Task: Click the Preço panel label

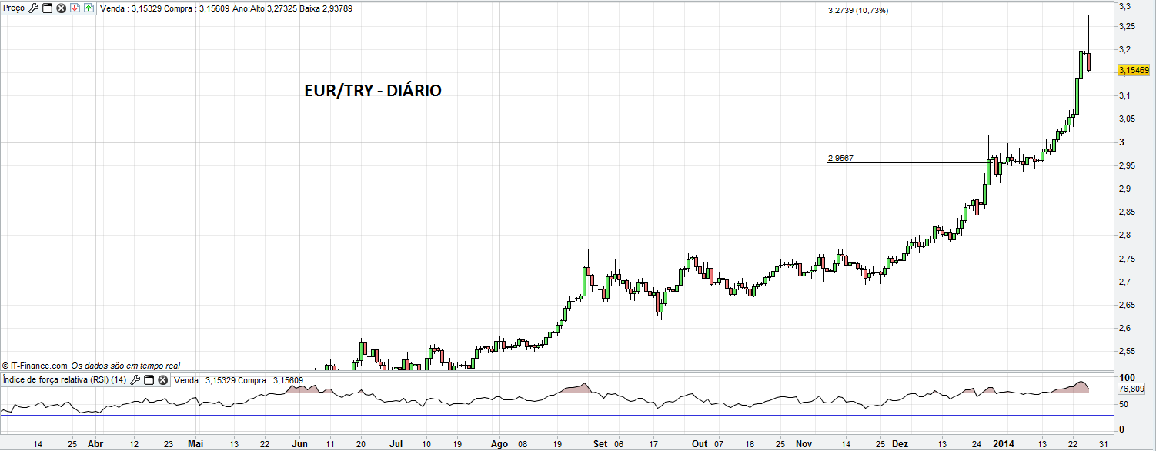Action: [x=15, y=8]
